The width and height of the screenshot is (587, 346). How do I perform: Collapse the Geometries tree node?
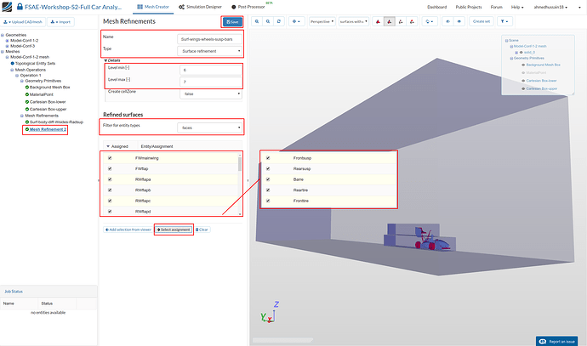point(3,35)
